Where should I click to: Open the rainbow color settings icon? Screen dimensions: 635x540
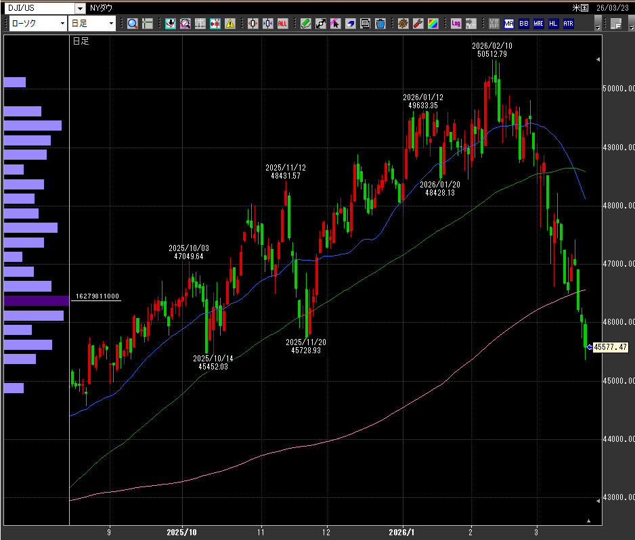pyautogui.click(x=433, y=24)
